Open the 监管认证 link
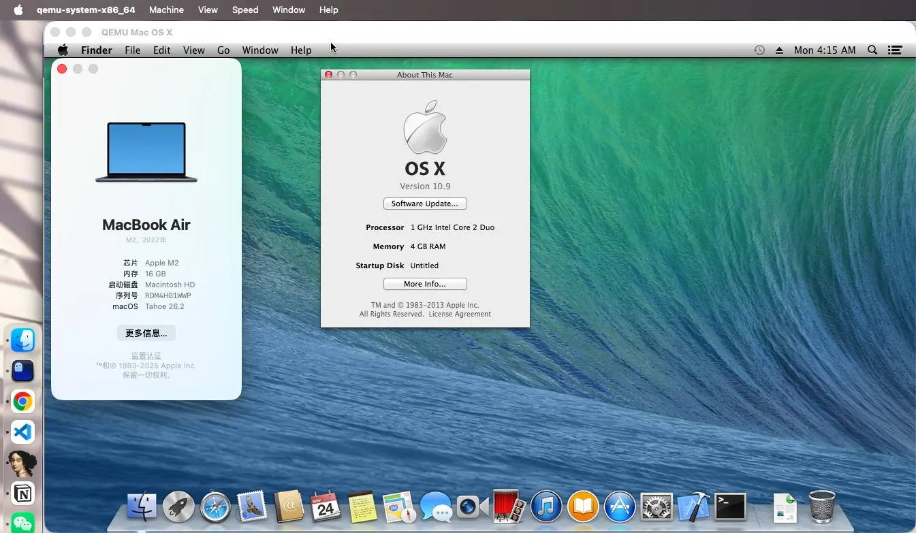916x533 pixels. (x=146, y=355)
